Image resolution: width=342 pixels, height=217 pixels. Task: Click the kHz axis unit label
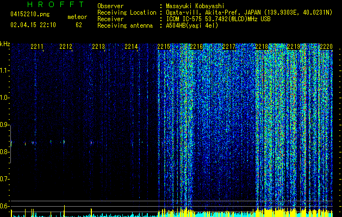coord(5,44)
